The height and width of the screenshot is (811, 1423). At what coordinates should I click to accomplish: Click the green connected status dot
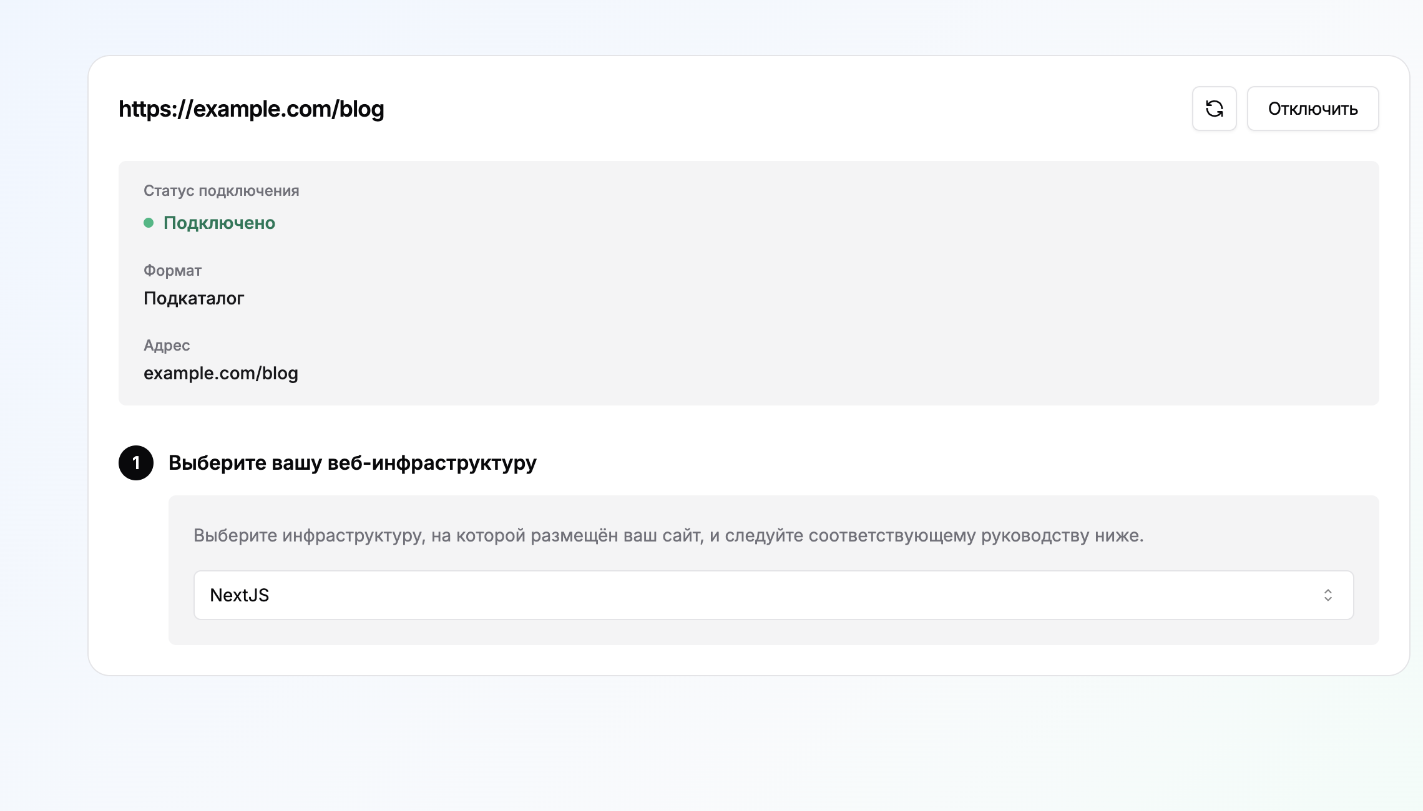tap(149, 223)
